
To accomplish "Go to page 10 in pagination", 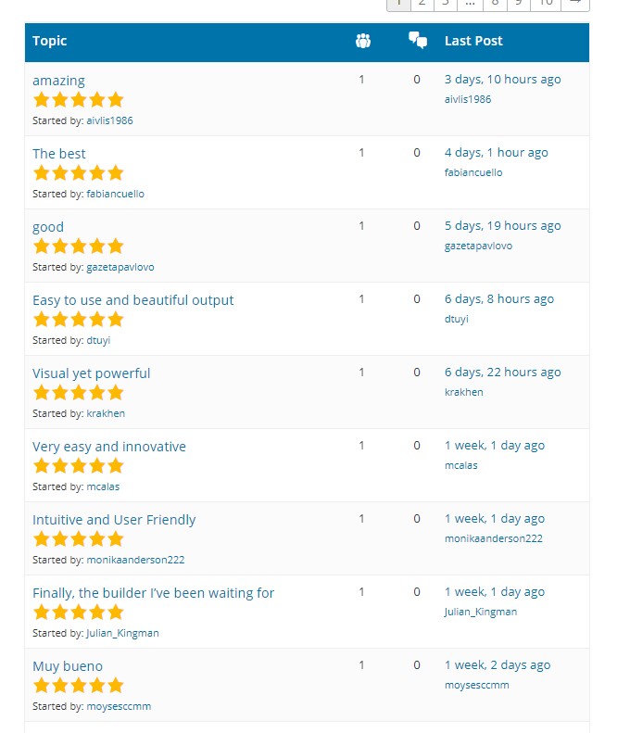I will coord(546,4).
